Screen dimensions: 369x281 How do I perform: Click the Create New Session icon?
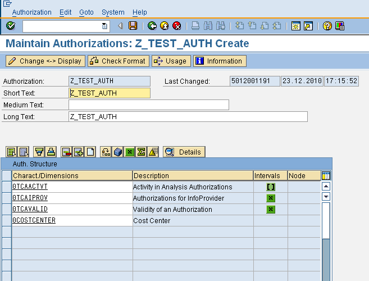pyautogui.click(x=295, y=26)
